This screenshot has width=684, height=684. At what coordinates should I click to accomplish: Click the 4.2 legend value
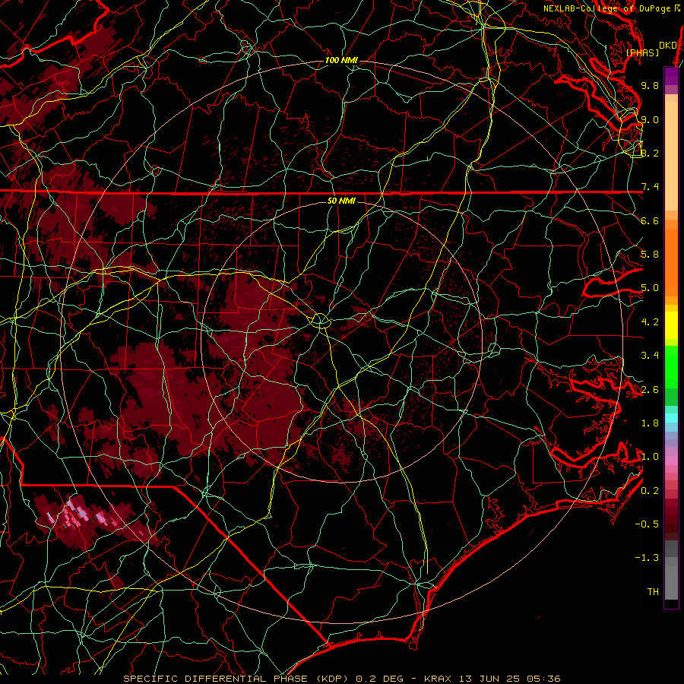coord(650,322)
